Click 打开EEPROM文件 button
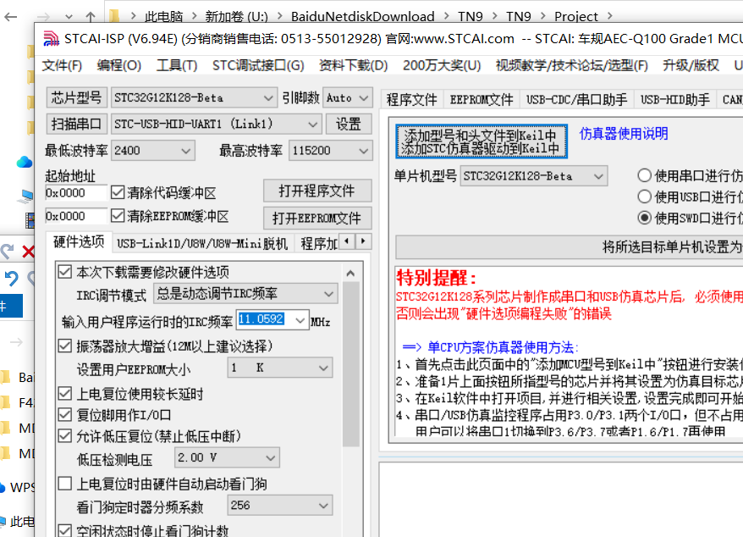743x537 pixels. [317, 219]
